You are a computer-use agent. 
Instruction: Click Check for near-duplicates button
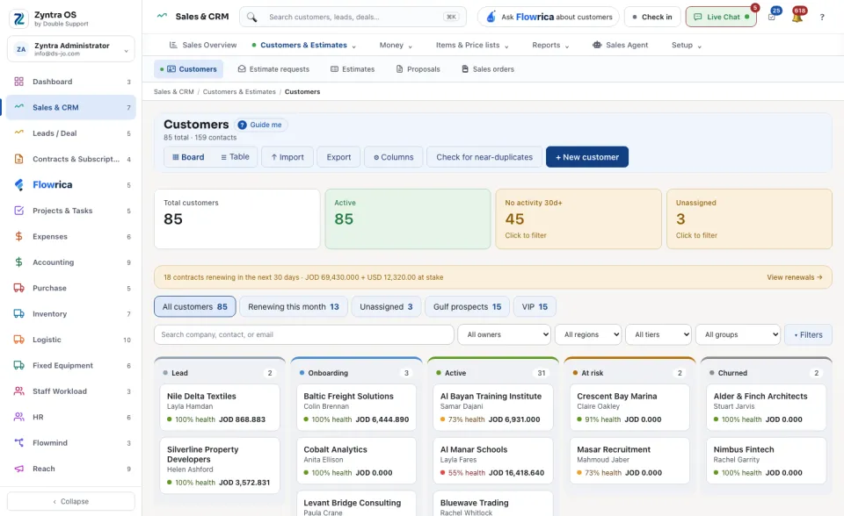pos(484,157)
